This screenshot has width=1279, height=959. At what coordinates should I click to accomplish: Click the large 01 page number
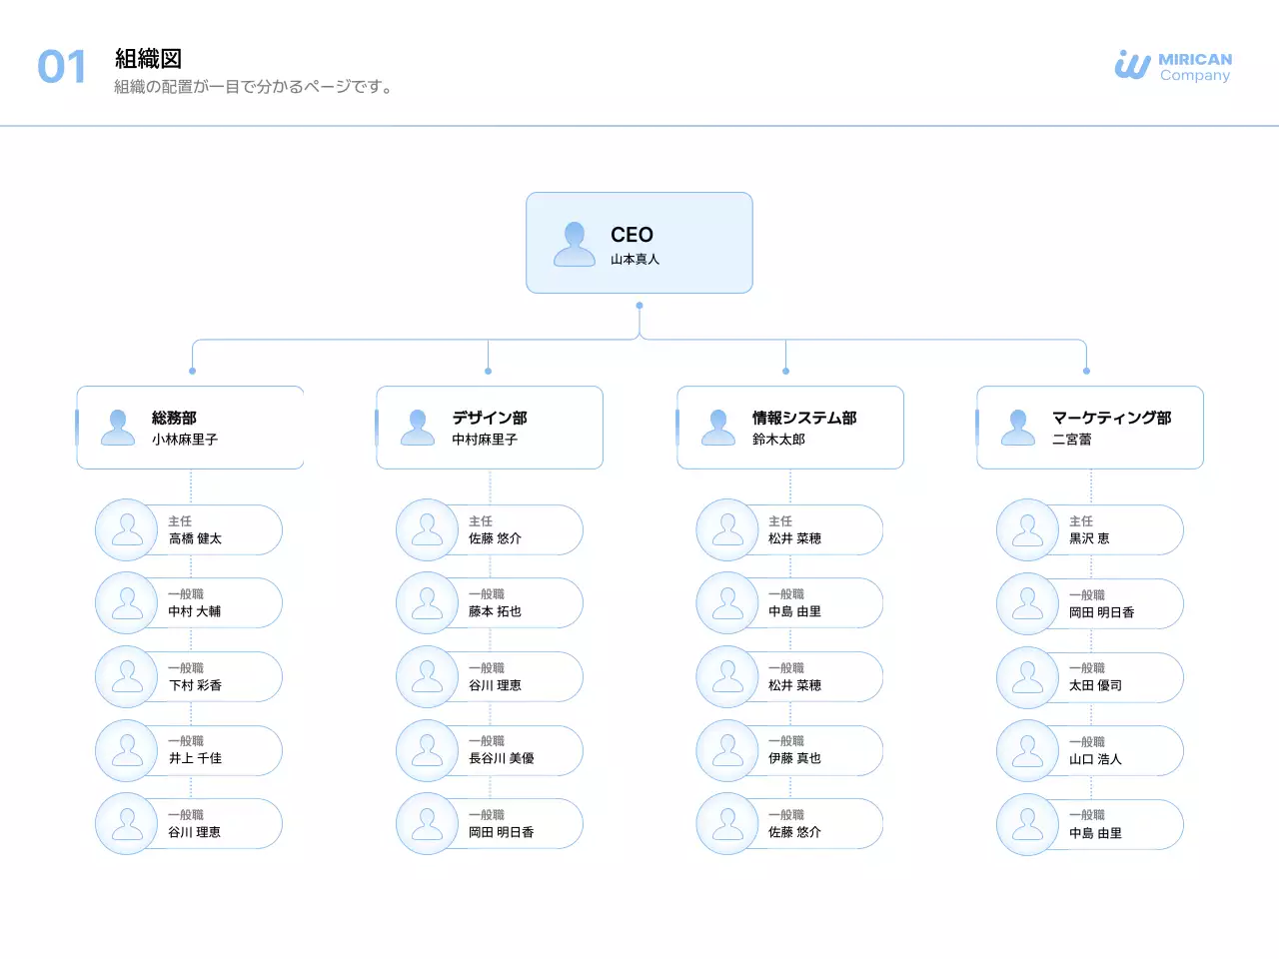tap(62, 68)
